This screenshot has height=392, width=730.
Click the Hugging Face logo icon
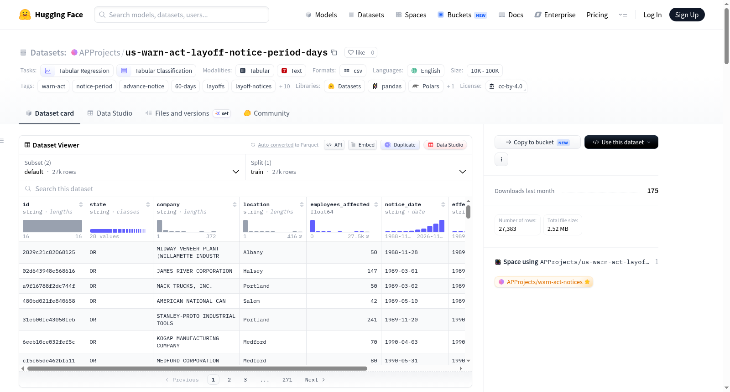[25, 15]
